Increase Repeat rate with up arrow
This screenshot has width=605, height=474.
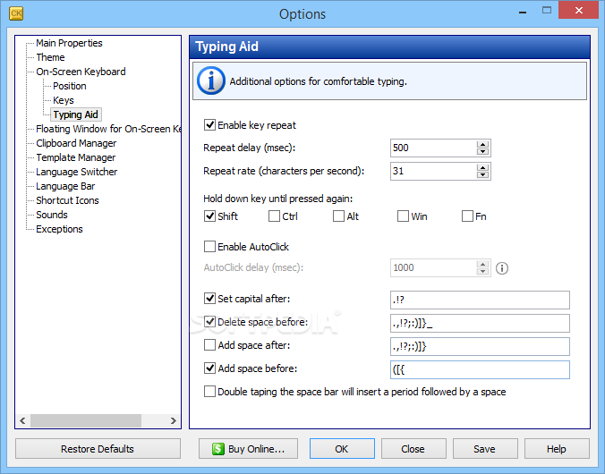point(482,168)
